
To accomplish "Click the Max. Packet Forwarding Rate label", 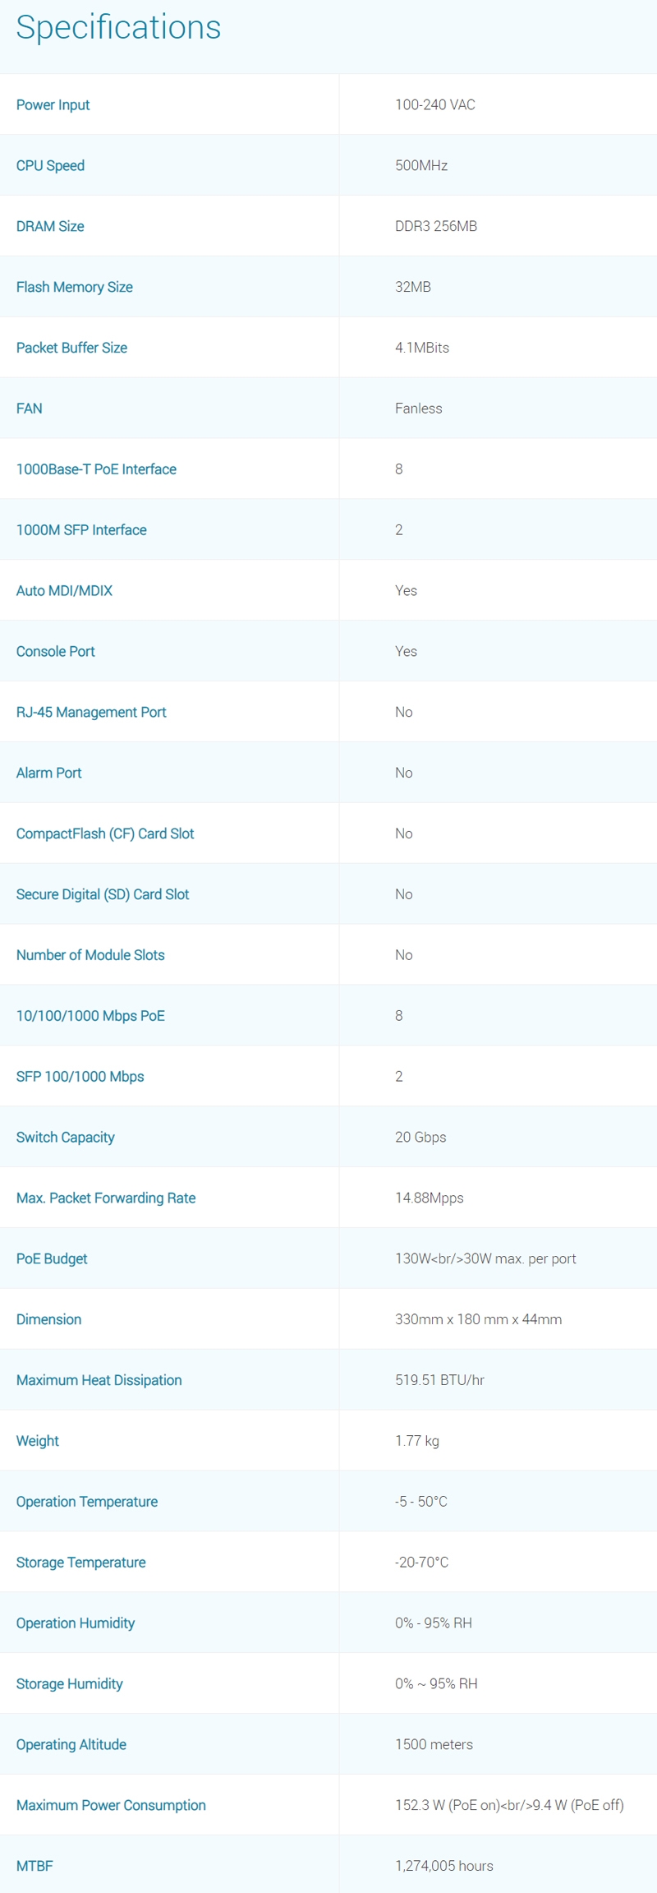I will click(106, 1198).
